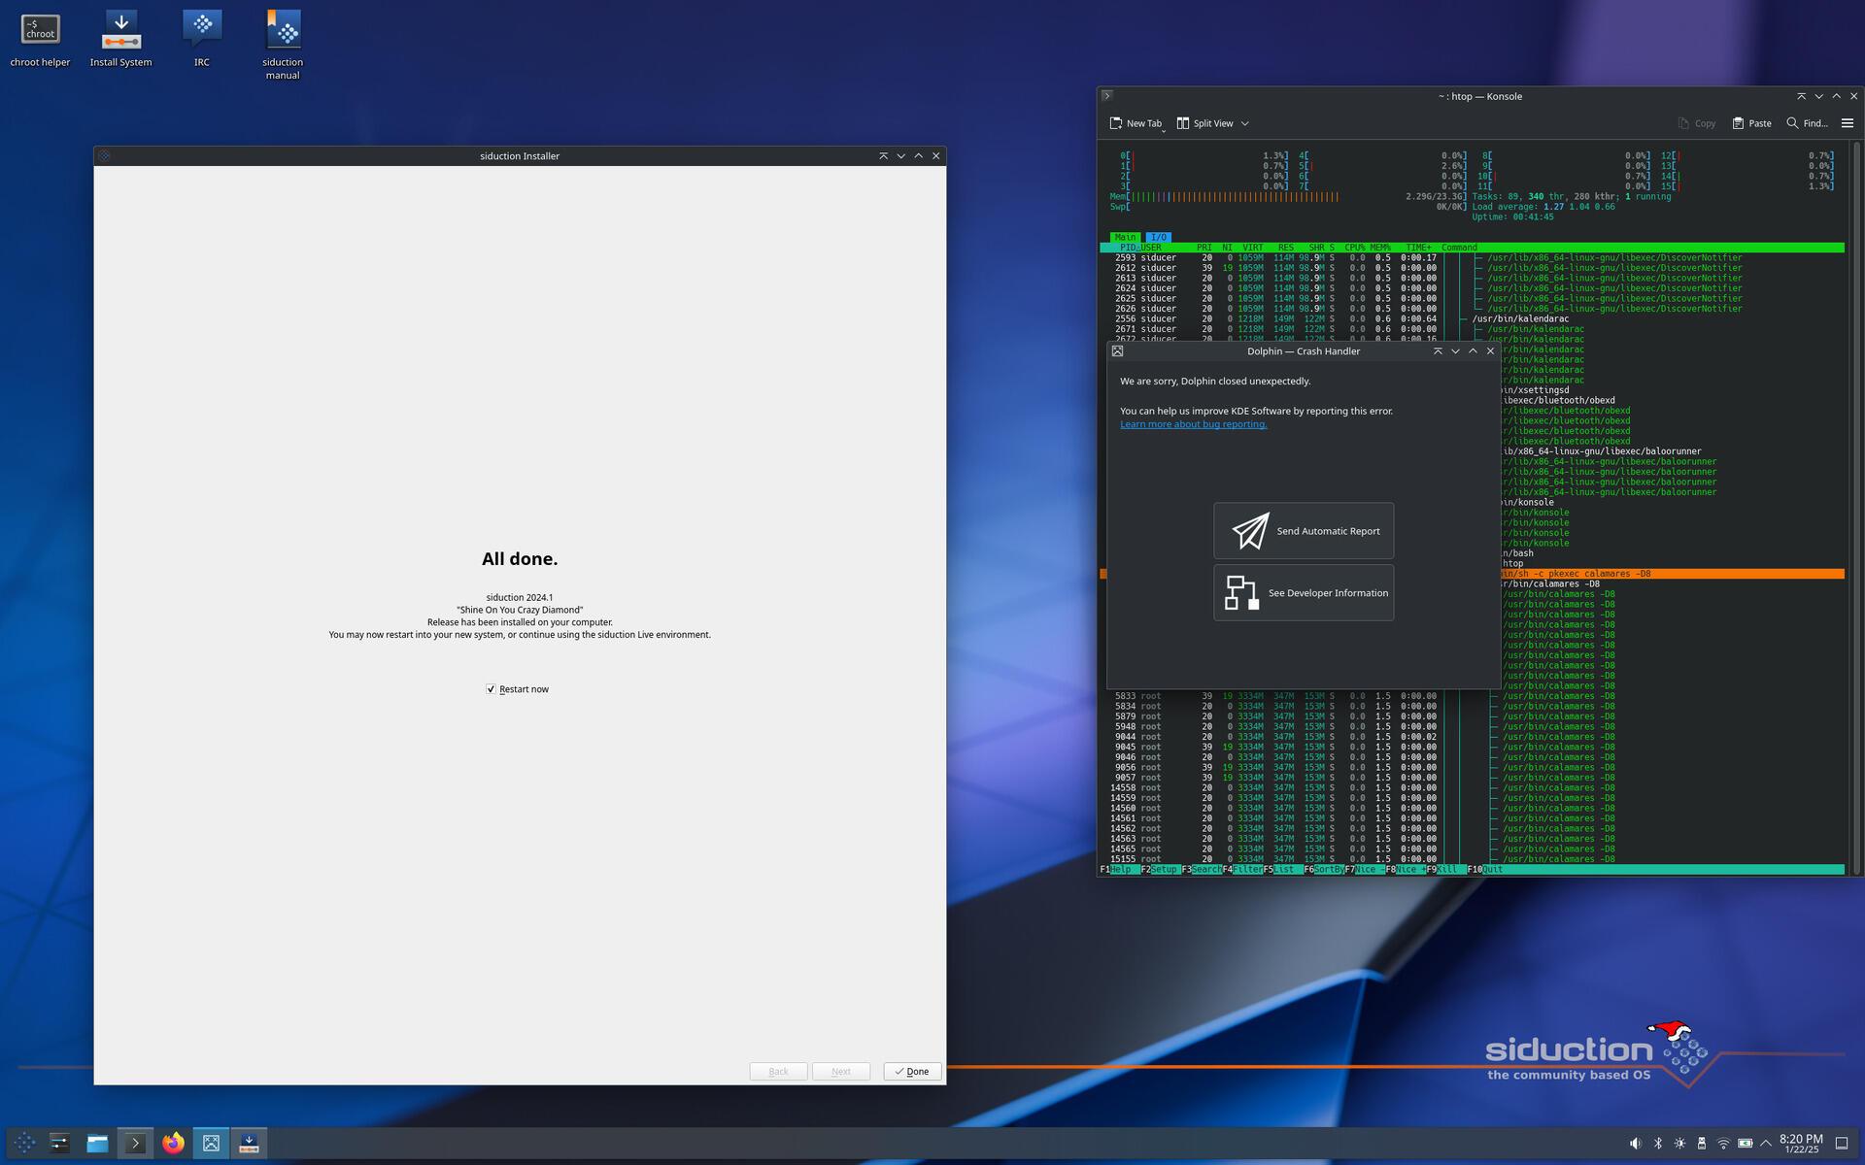Open the Konsole hamburger menu
The width and height of the screenshot is (1865, 1165).
pyautogui.click(x=1848, y=123)
